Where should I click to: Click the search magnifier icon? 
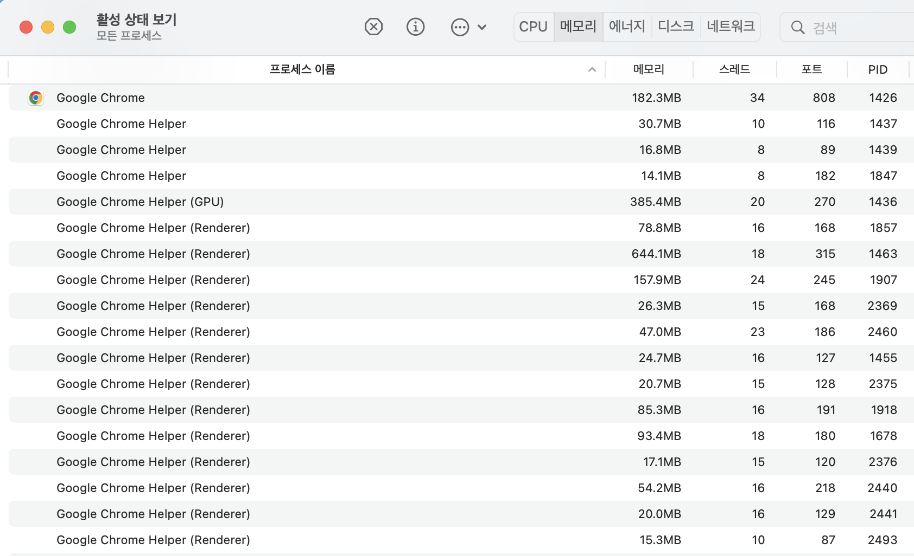[x=797, y=27]
